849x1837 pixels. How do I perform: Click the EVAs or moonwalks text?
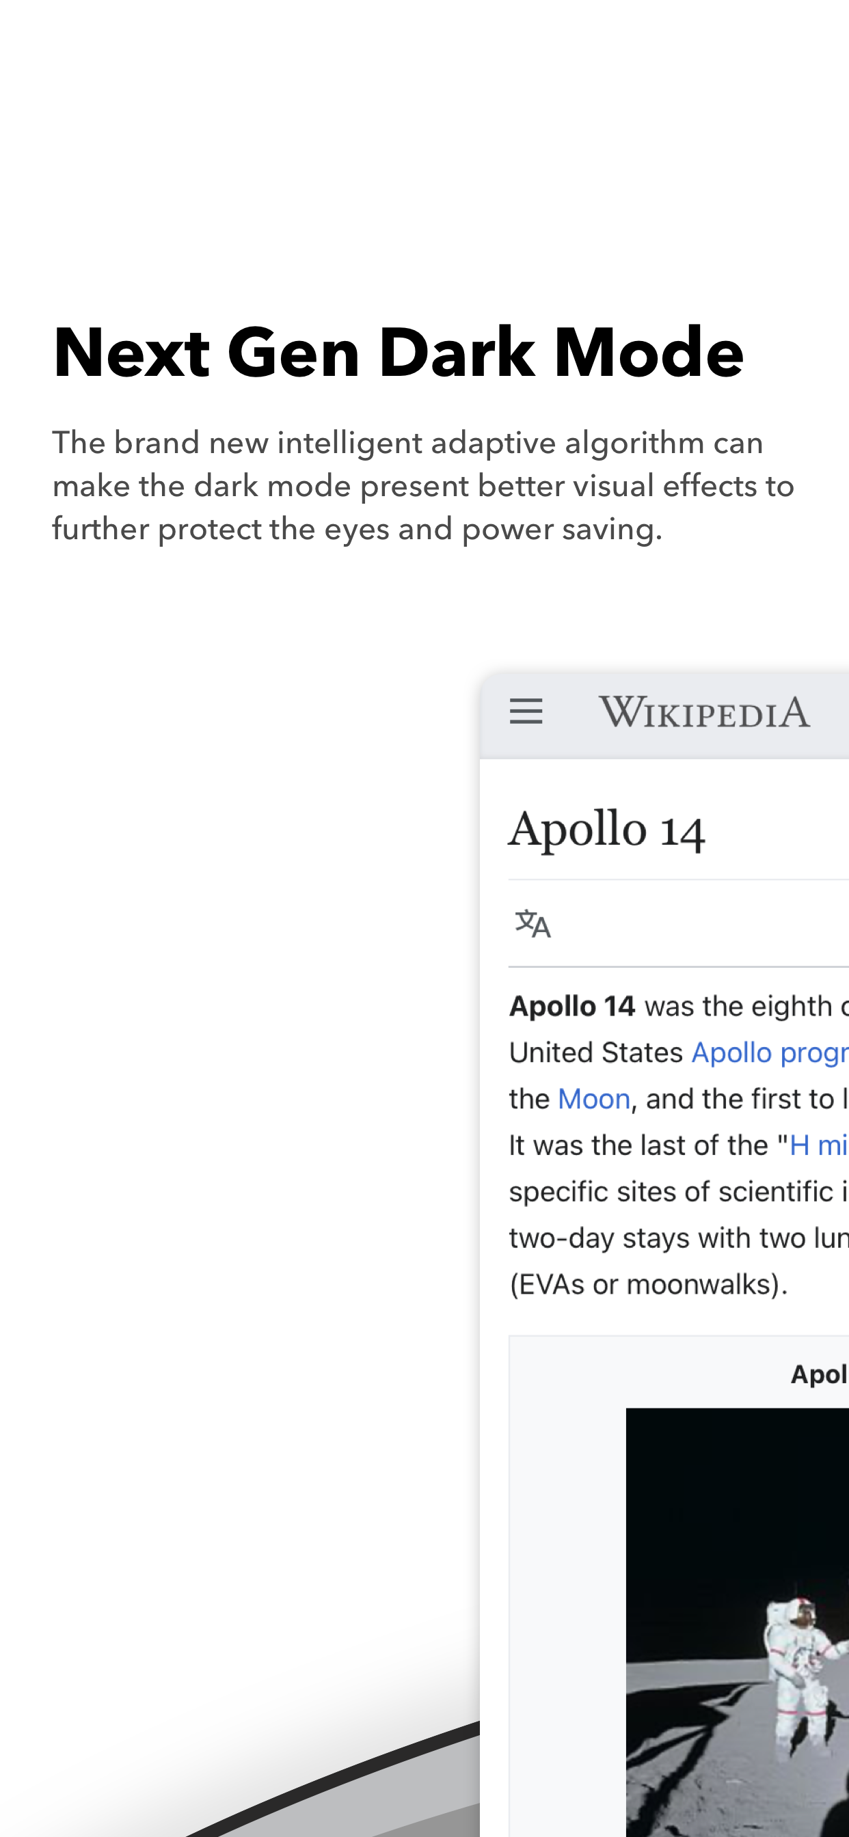pos(648,1284)
